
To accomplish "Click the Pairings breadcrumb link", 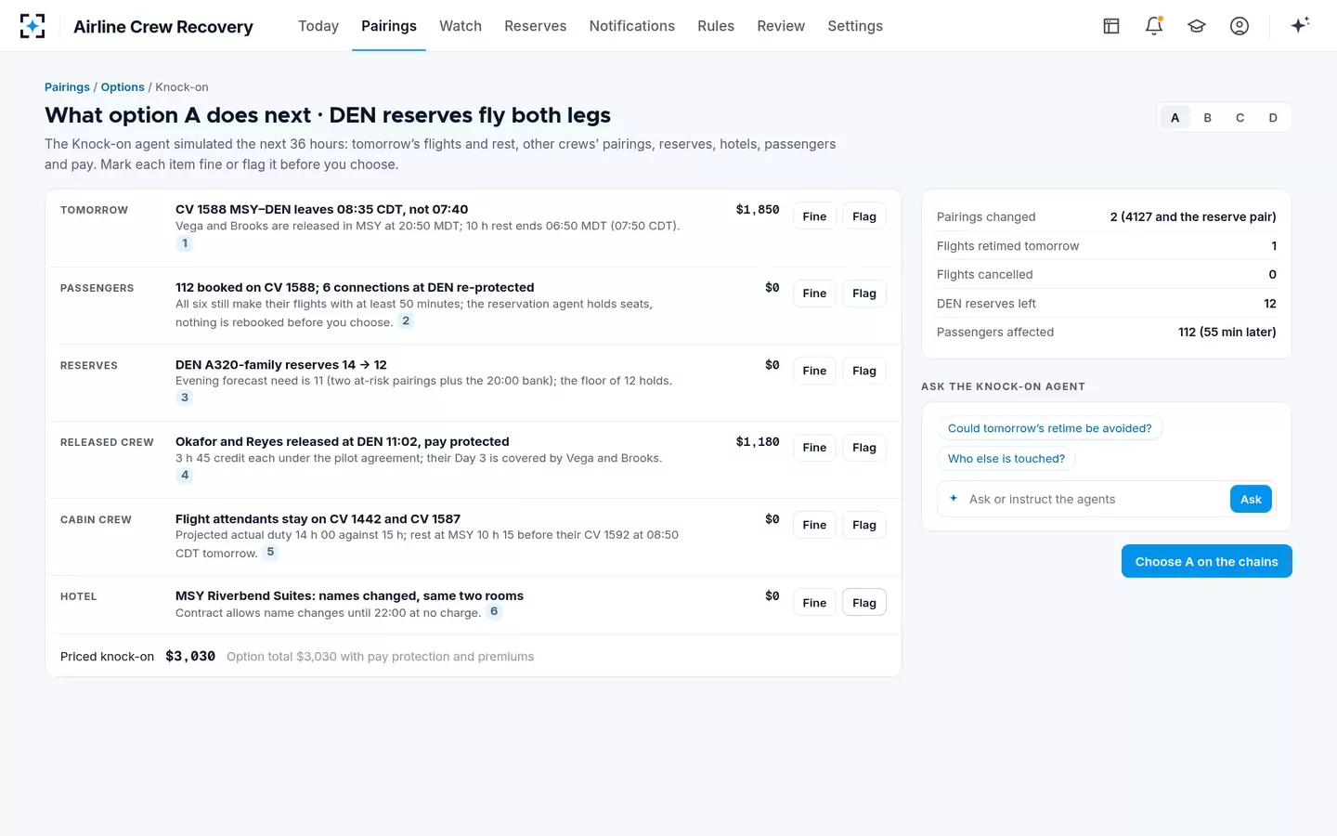I will click(x=67, y=87).
